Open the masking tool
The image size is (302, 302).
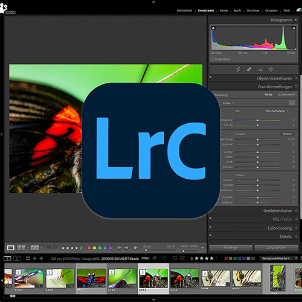271,69
